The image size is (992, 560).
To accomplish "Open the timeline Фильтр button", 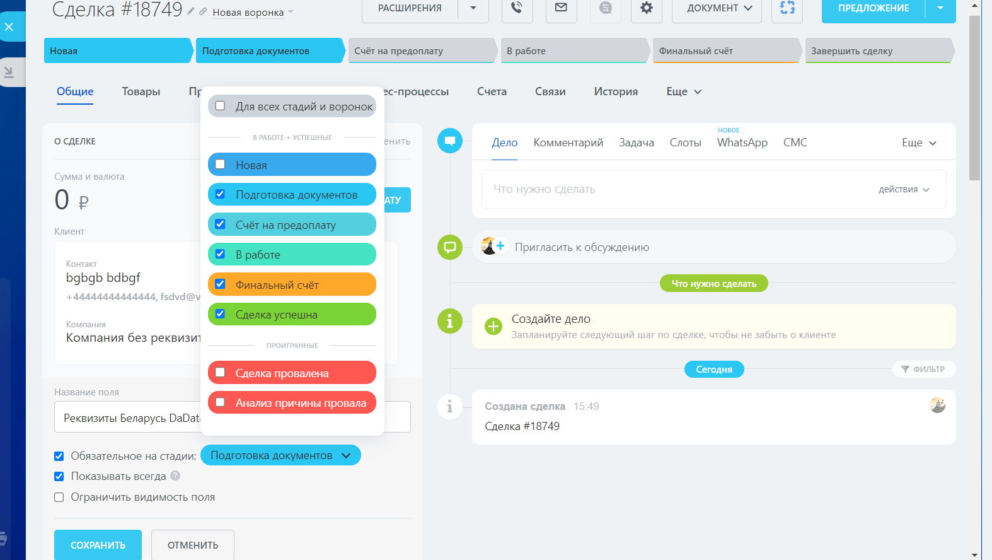I will 924,369.
